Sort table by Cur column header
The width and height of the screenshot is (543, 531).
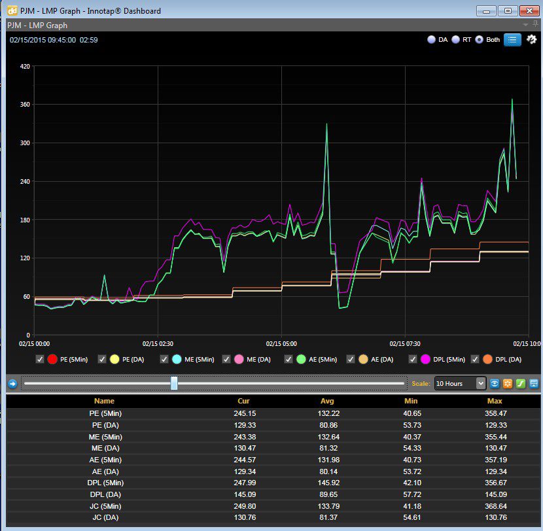pos(244,401)
